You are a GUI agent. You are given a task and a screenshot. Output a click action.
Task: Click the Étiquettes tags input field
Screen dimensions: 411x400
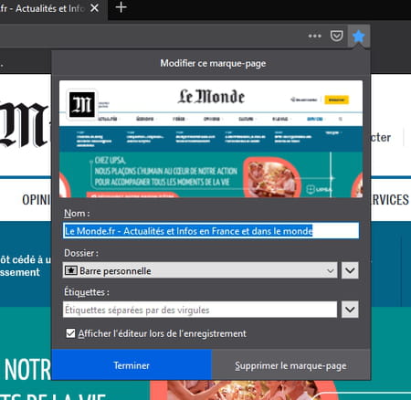(x=200, y=310)
